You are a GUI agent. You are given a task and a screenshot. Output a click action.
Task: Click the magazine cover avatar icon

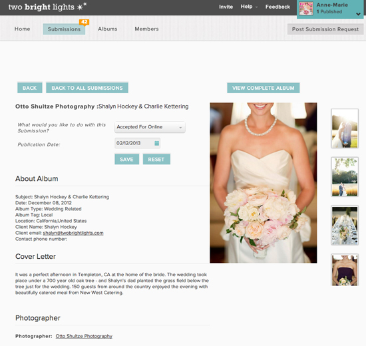(x=306, y=9)
